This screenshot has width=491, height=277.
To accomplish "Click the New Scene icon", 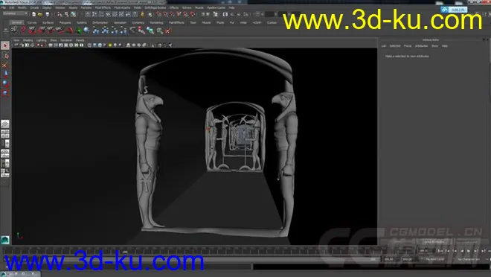I will pyautogui.click(x=33, y=14).
